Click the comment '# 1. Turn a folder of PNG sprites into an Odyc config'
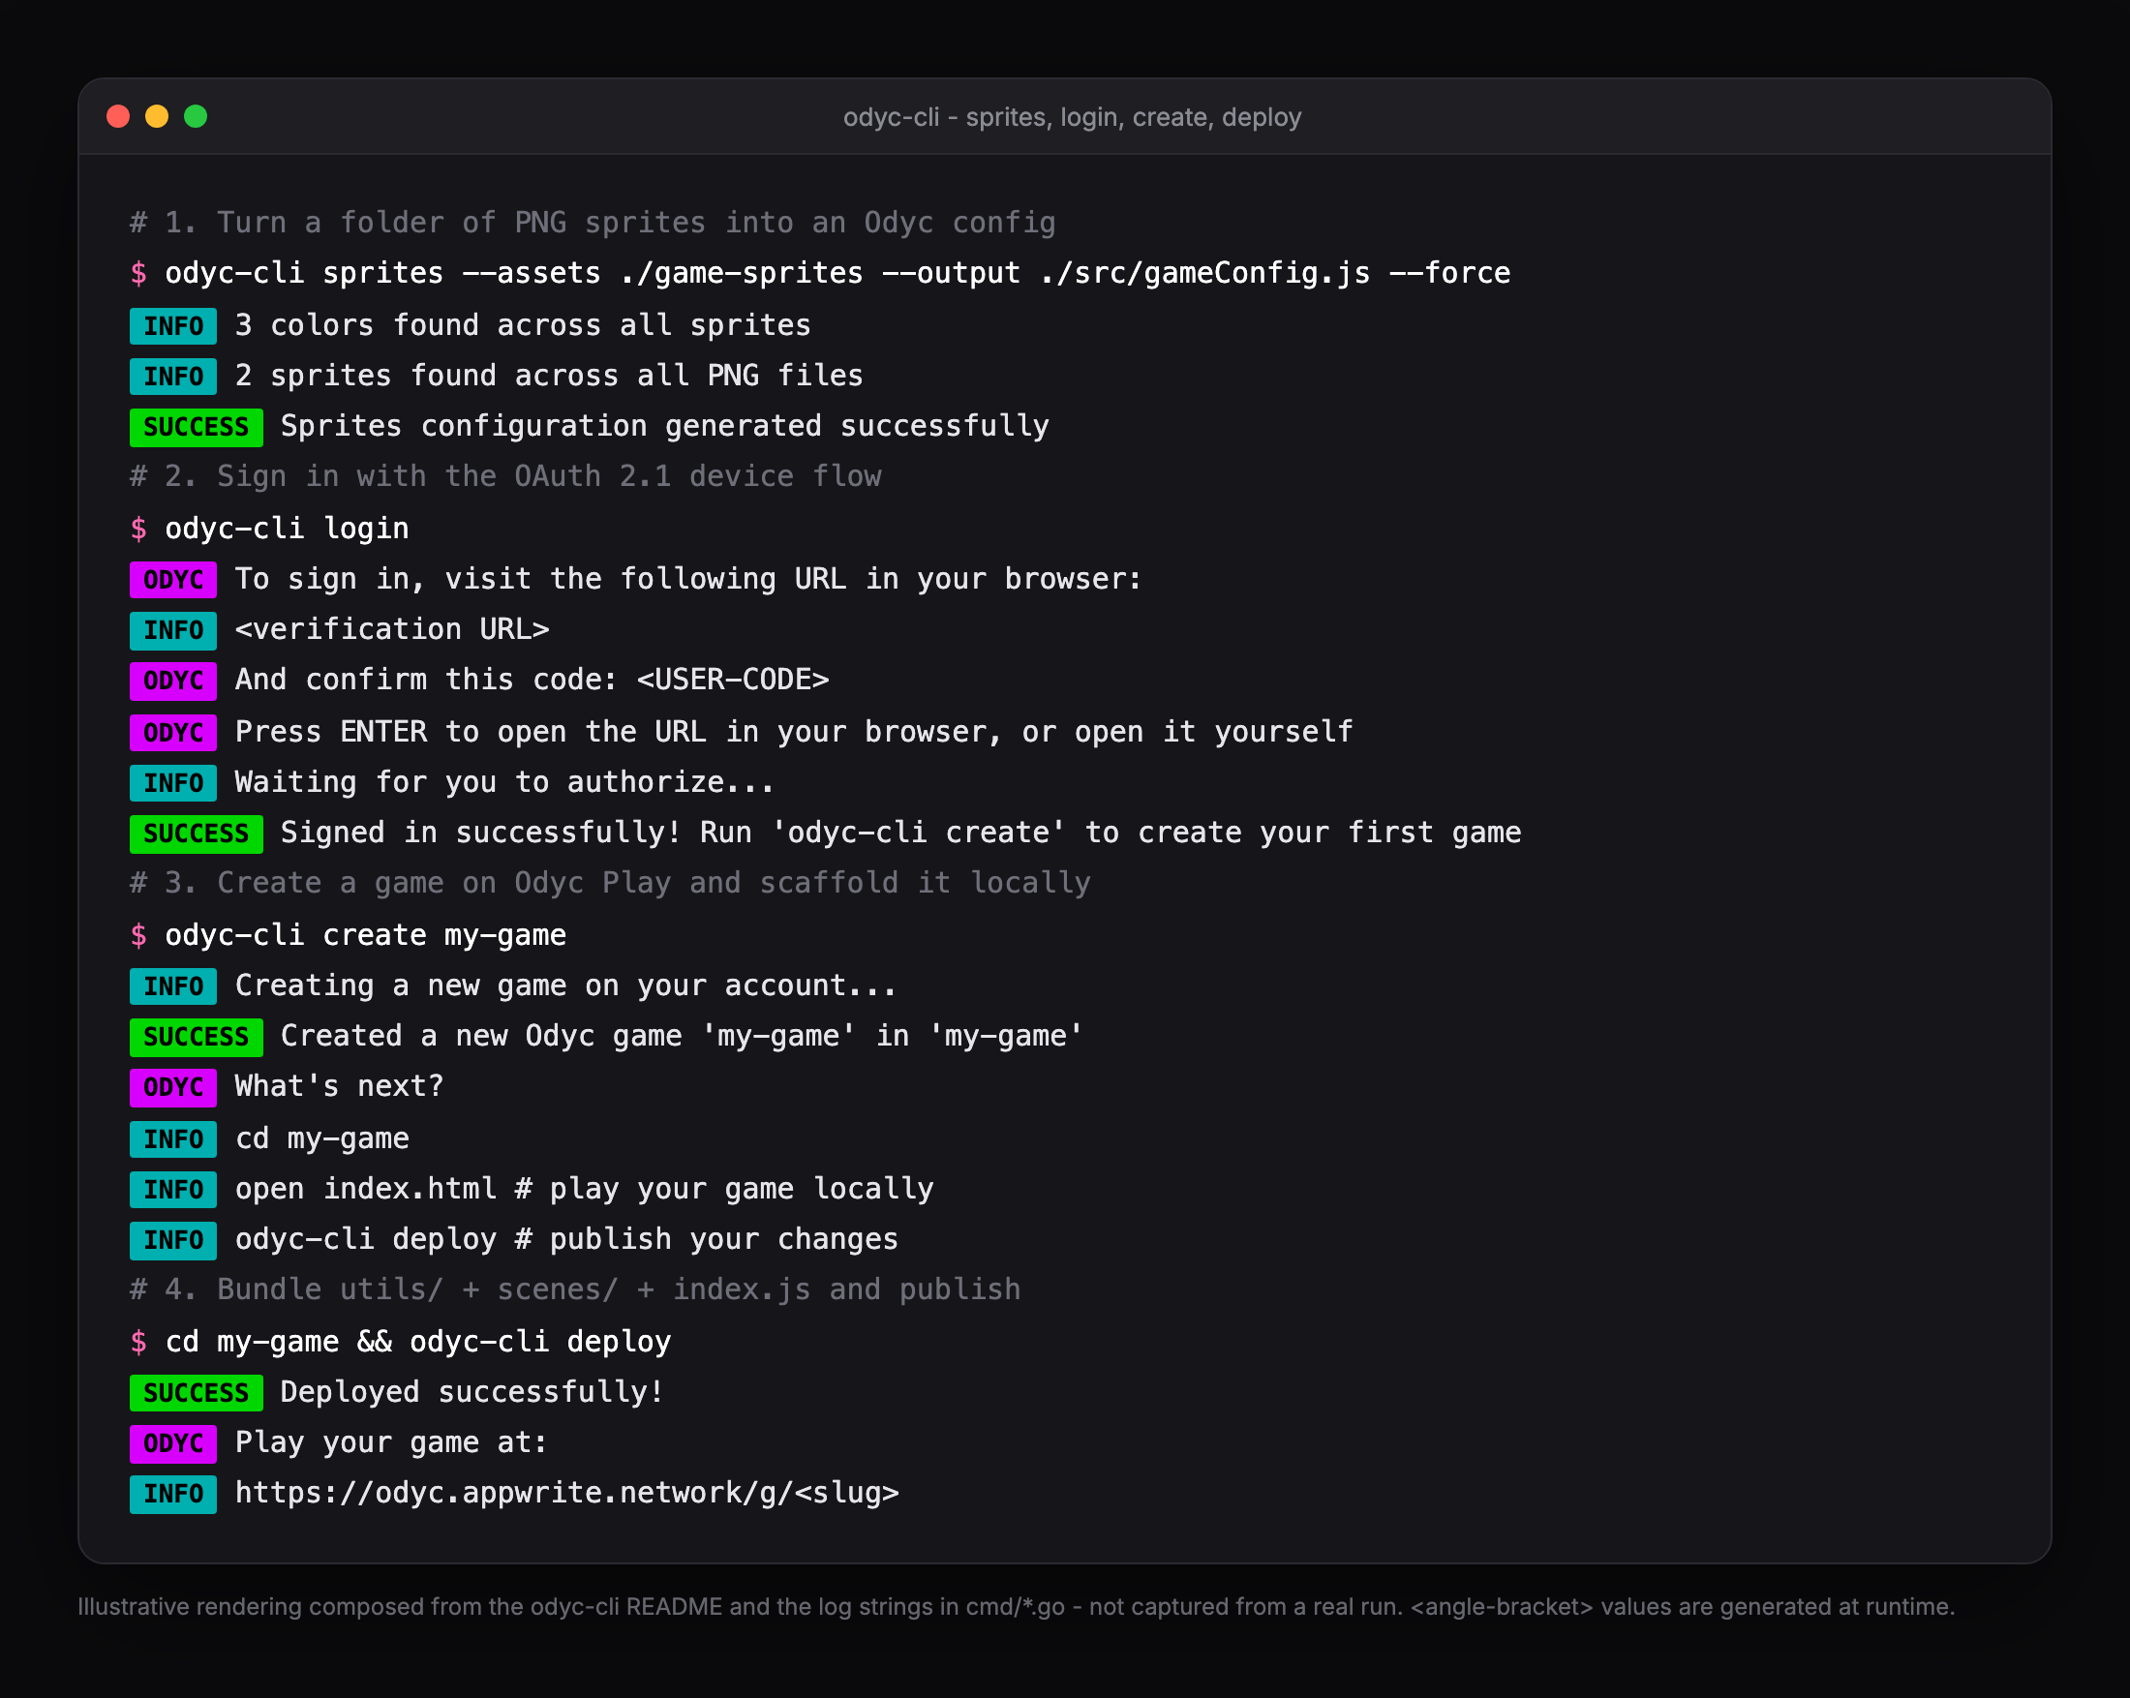The height and width of the screenshot is (1698, 2130). (593, 223)
